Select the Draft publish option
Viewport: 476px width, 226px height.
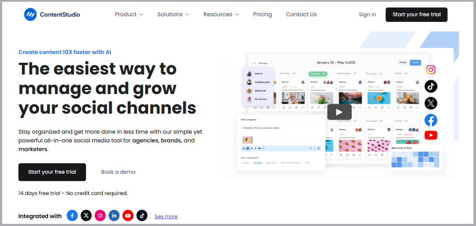pos(307,163)
